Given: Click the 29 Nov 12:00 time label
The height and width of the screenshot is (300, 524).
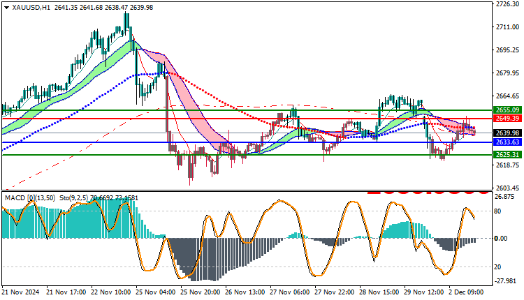Looking at the screenshot, I should (424, 292).
